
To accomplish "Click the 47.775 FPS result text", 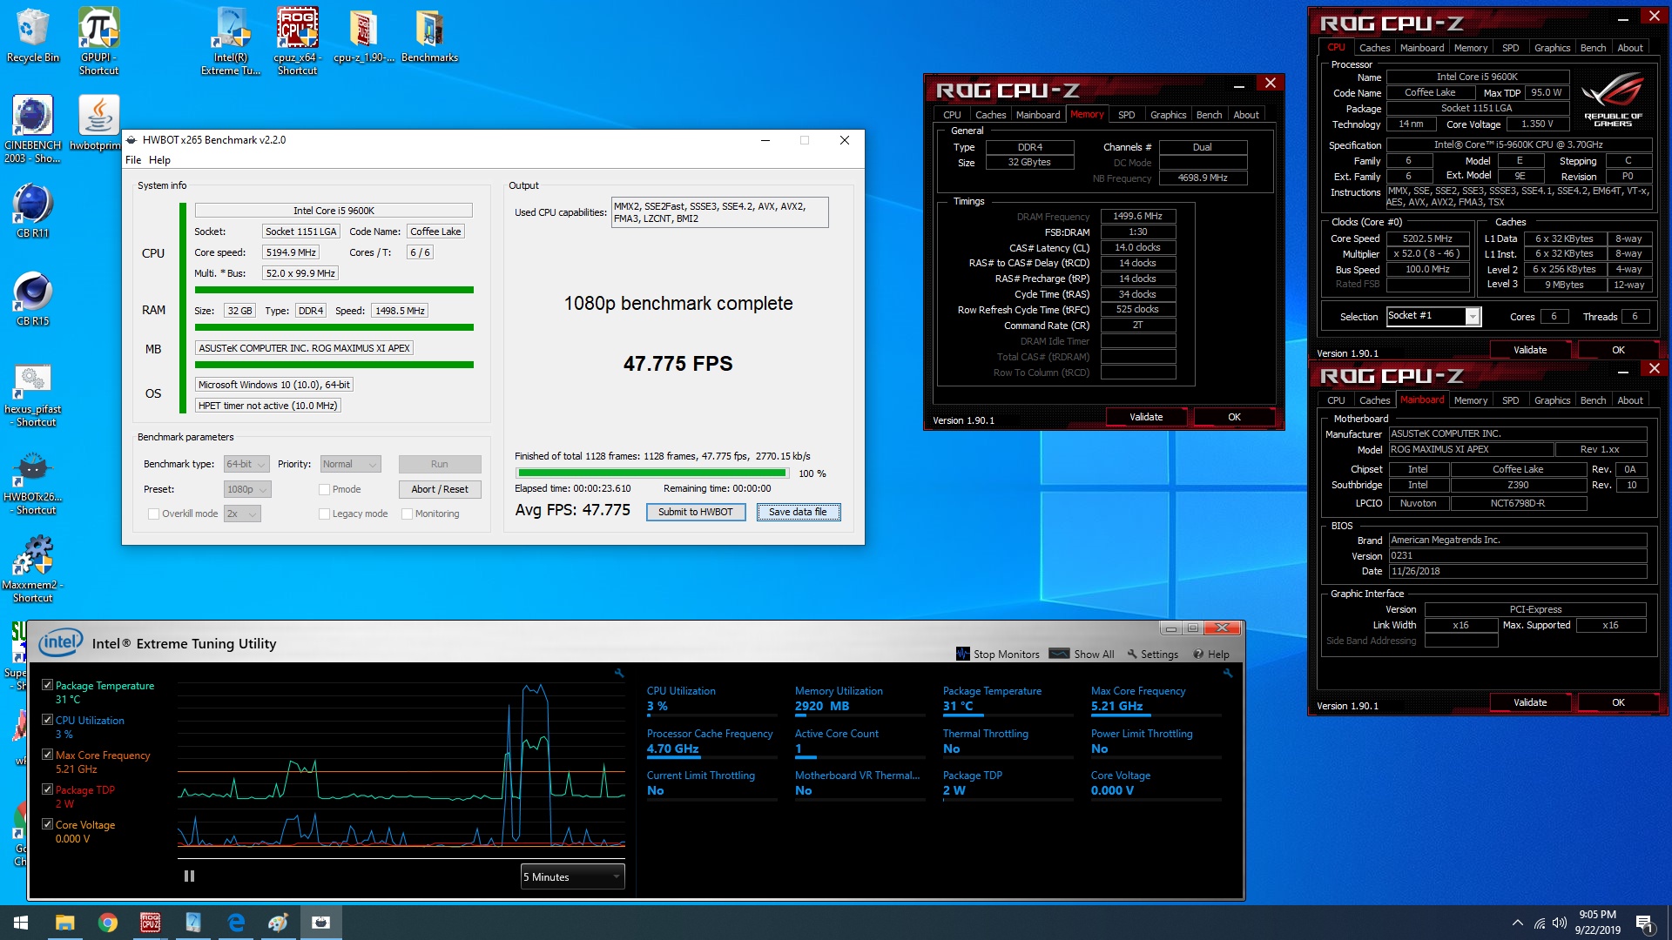I will (678, 364).
